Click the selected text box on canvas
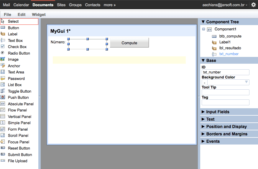This screenshot has height=169, width=258. click(x=88, y=44)
